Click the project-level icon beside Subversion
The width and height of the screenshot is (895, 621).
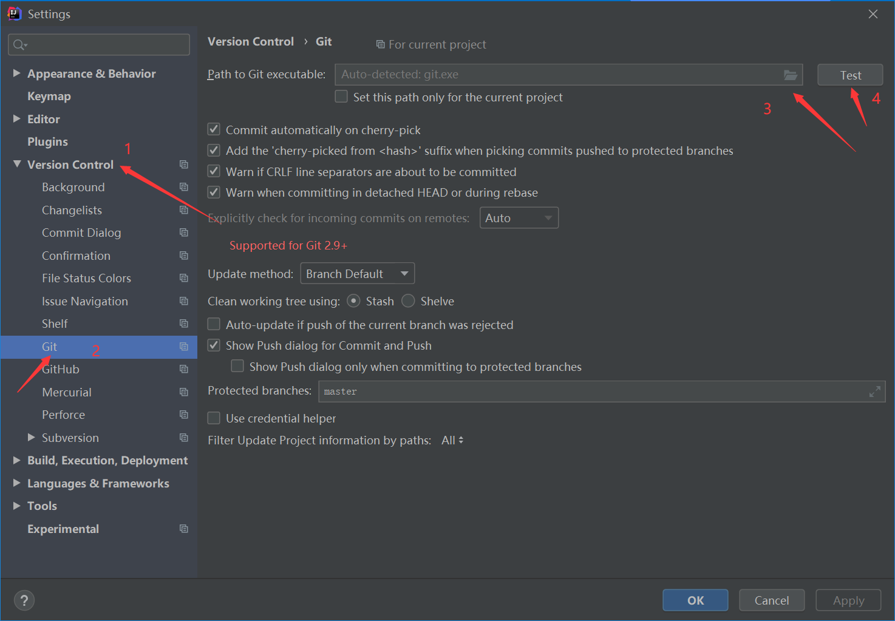tap(184, 438)
